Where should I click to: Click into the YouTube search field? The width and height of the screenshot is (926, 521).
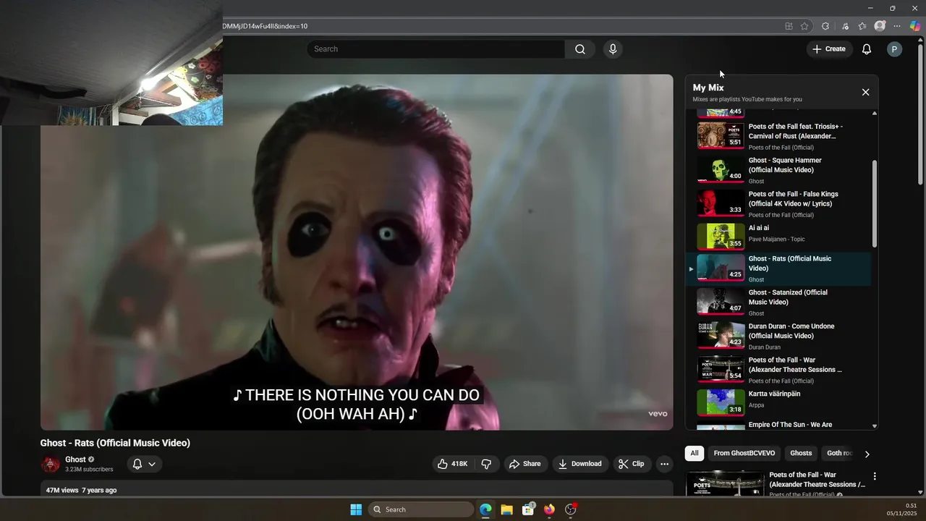436,49
